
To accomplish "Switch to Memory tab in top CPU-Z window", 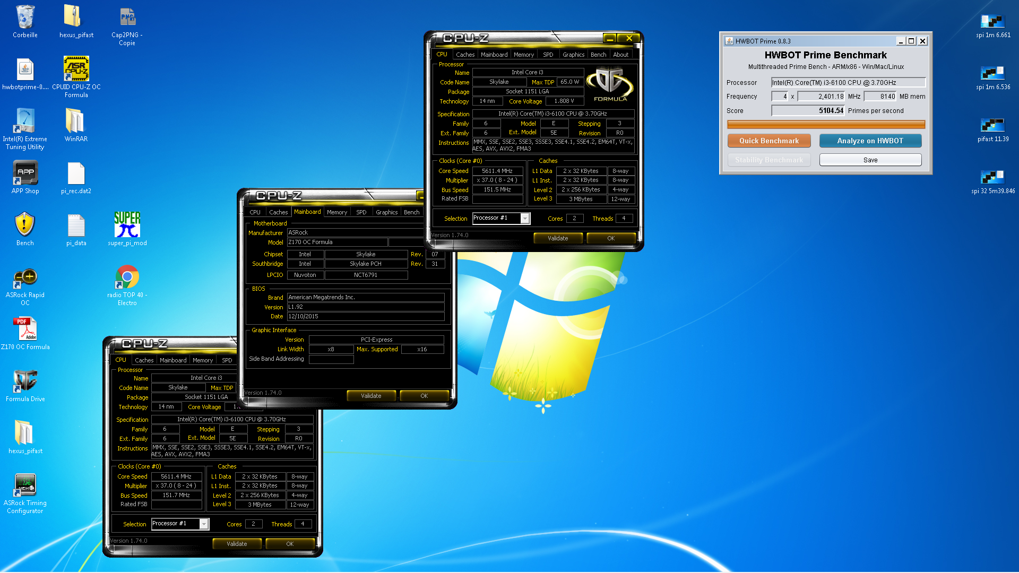I will click(x=524, y=55).
